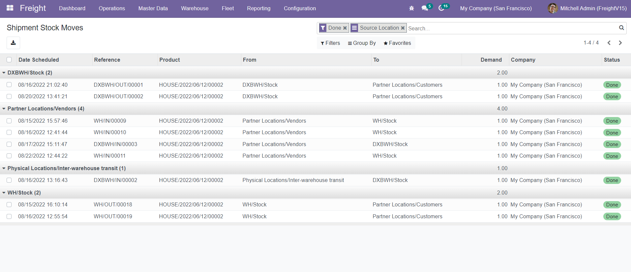Screen dimensions: 631x272
Task: Click the export download icon button
Action: pos(13,43)
